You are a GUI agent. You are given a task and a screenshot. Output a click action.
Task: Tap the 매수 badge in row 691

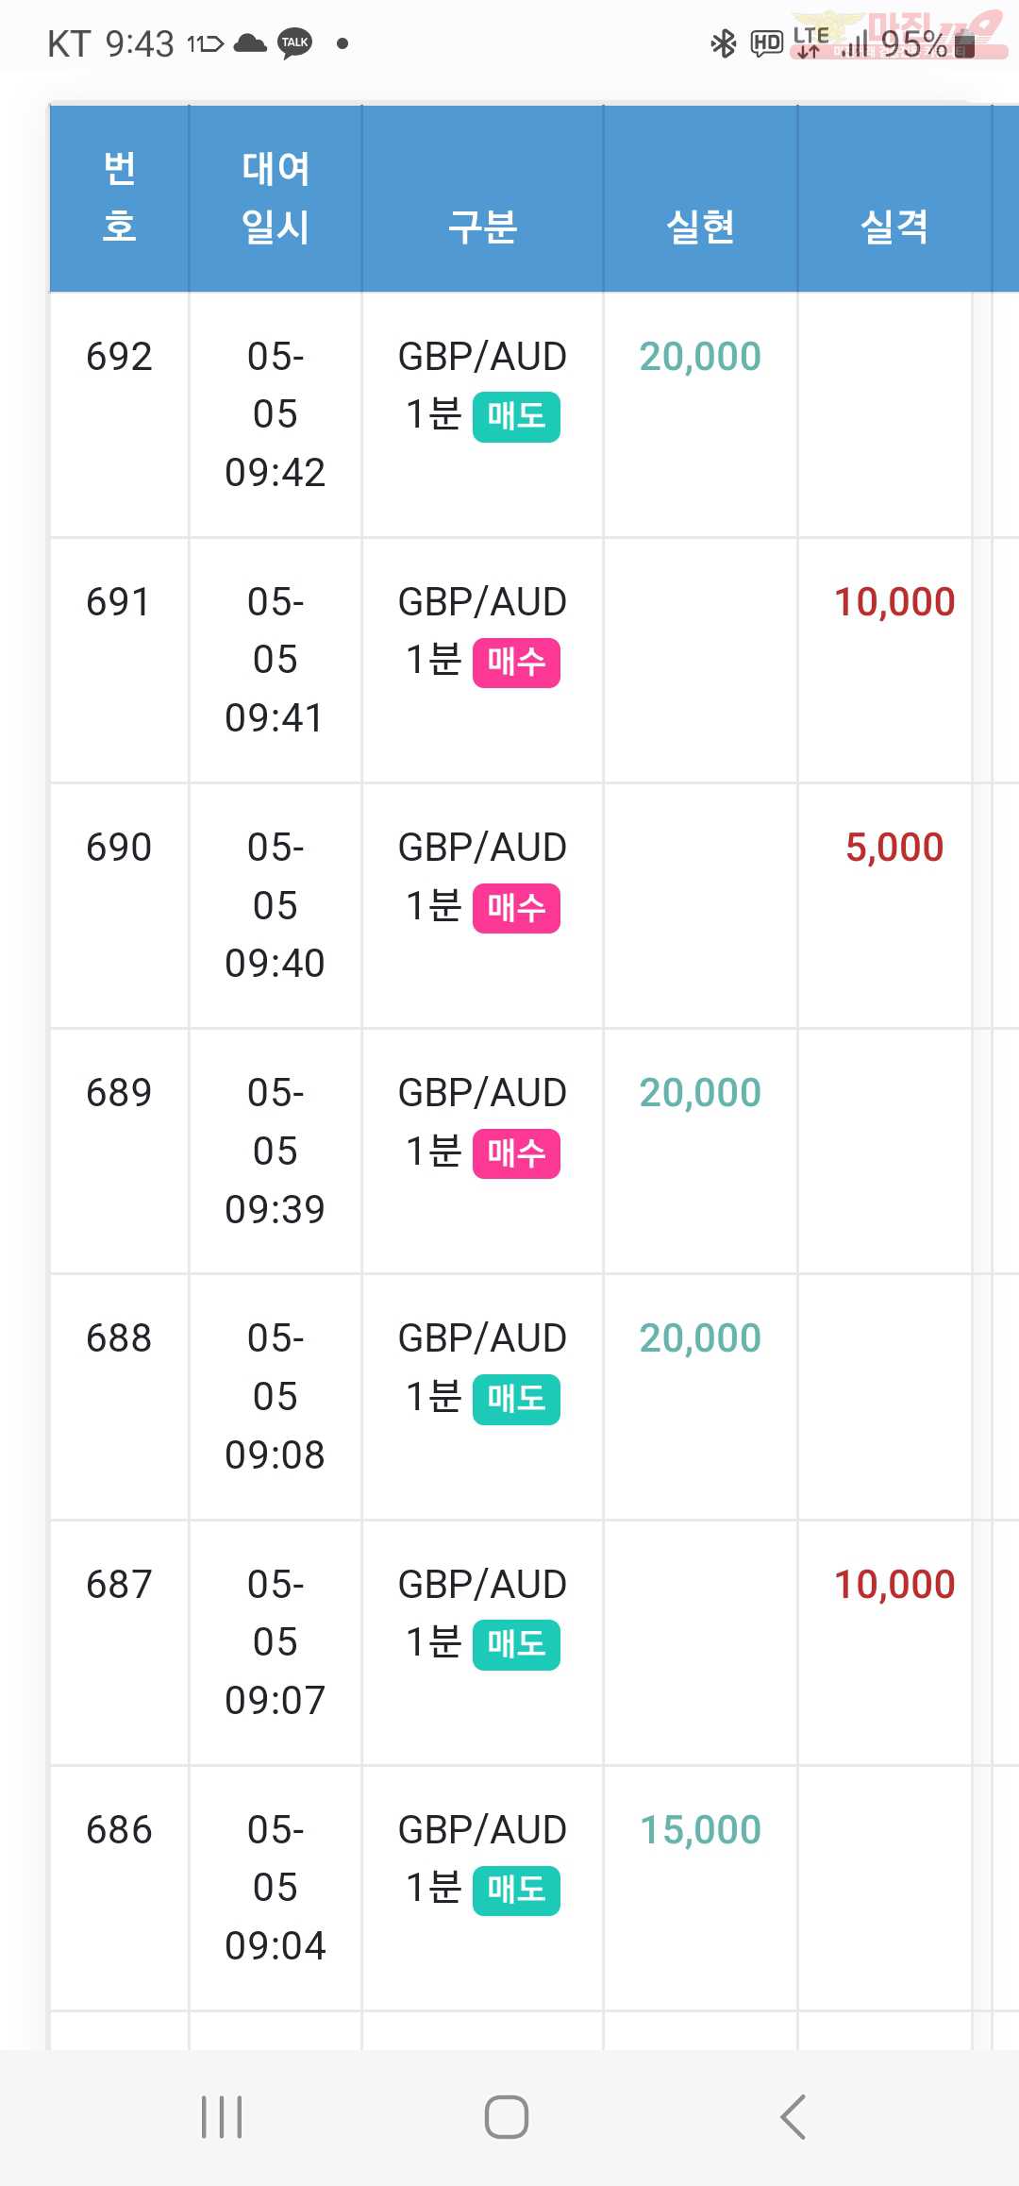point(516,662)
